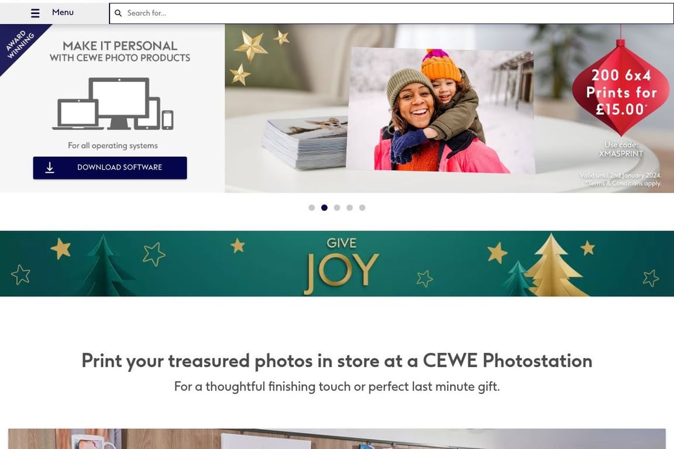Click the download arrow icon on button
This screenshot has width=674, height=449.
pyautogui.click(x=50, y=168)
